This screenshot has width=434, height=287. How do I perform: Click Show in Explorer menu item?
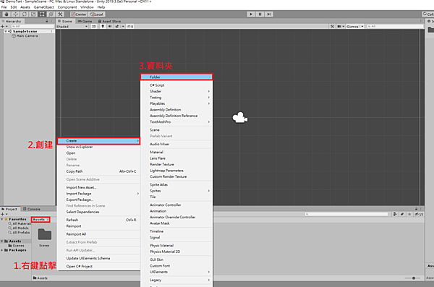tap(98, 147)
